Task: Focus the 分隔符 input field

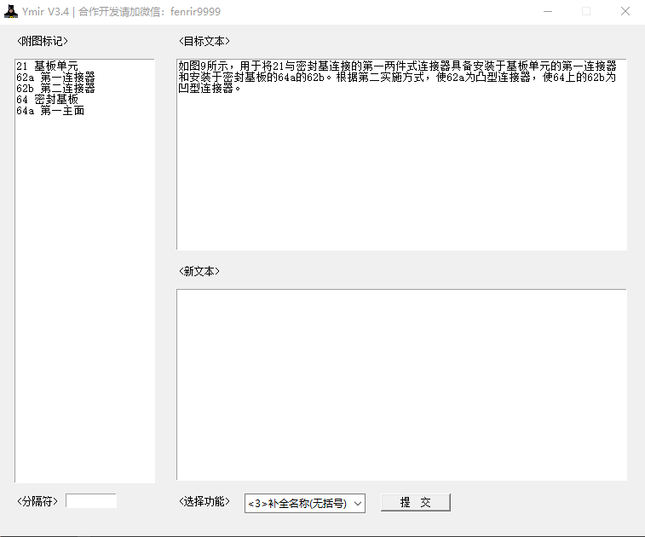Action: point(91,501)
